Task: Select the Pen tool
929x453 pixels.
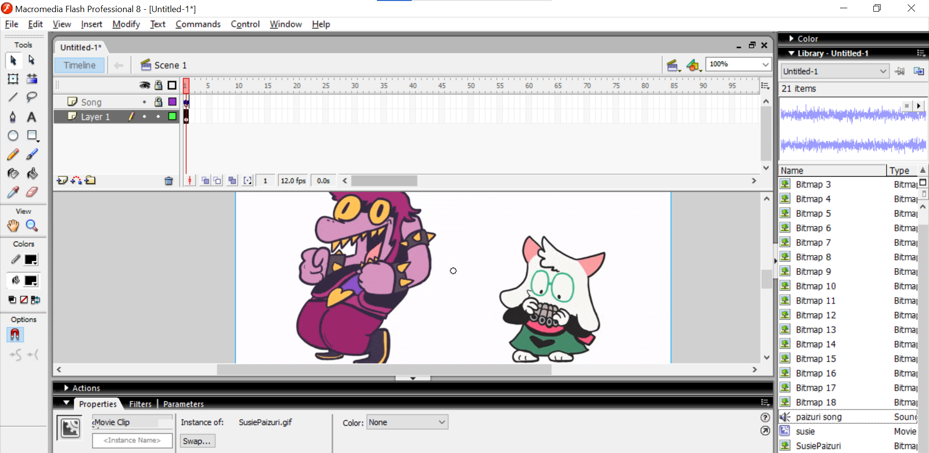Action: pyautogui.click(x=13, y=117)
